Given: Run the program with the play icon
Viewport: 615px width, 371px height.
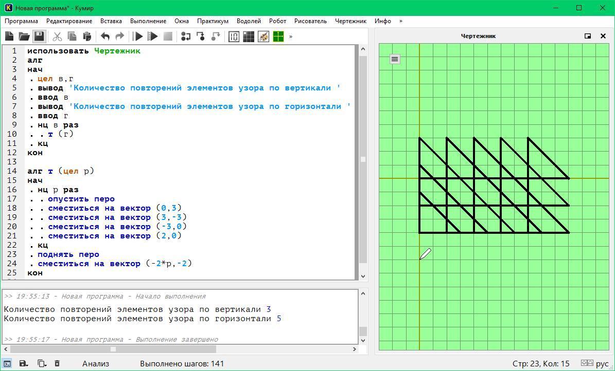Looking at the screenshot, I should [x=138, y=36].
